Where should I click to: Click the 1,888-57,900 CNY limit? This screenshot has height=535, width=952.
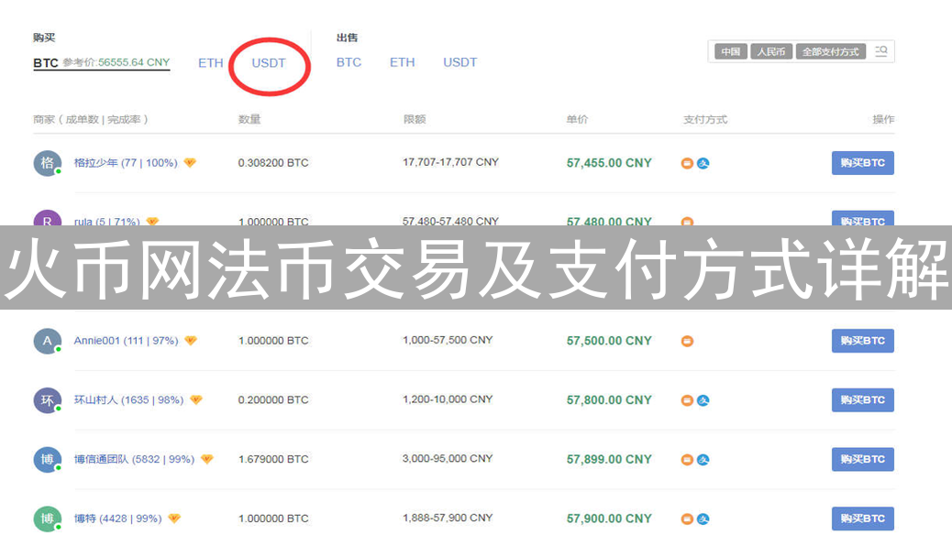pos(448,518)
